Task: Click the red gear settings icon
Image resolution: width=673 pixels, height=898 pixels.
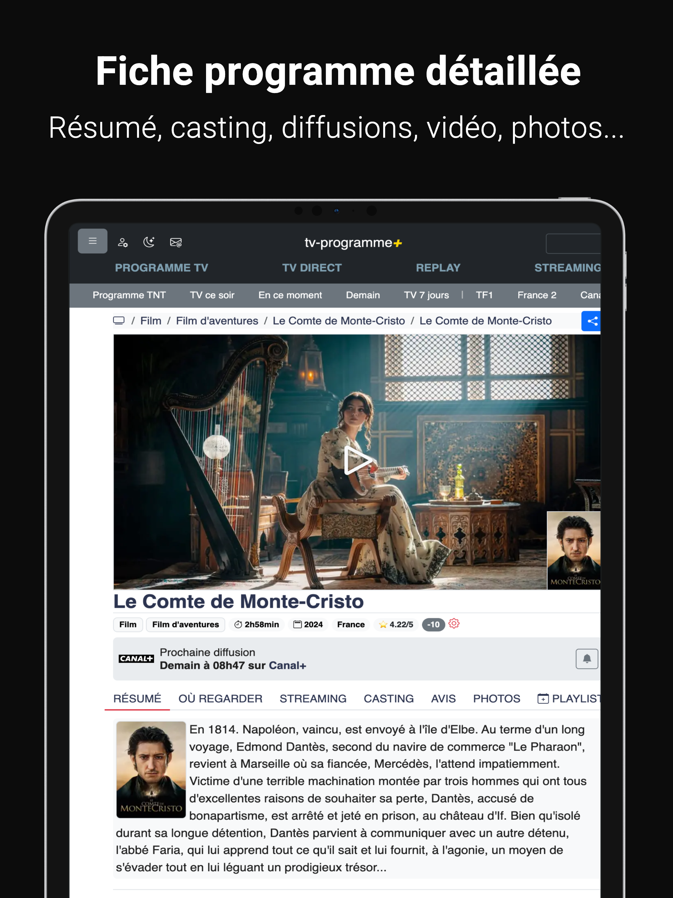Action: [x=454, y=624]
